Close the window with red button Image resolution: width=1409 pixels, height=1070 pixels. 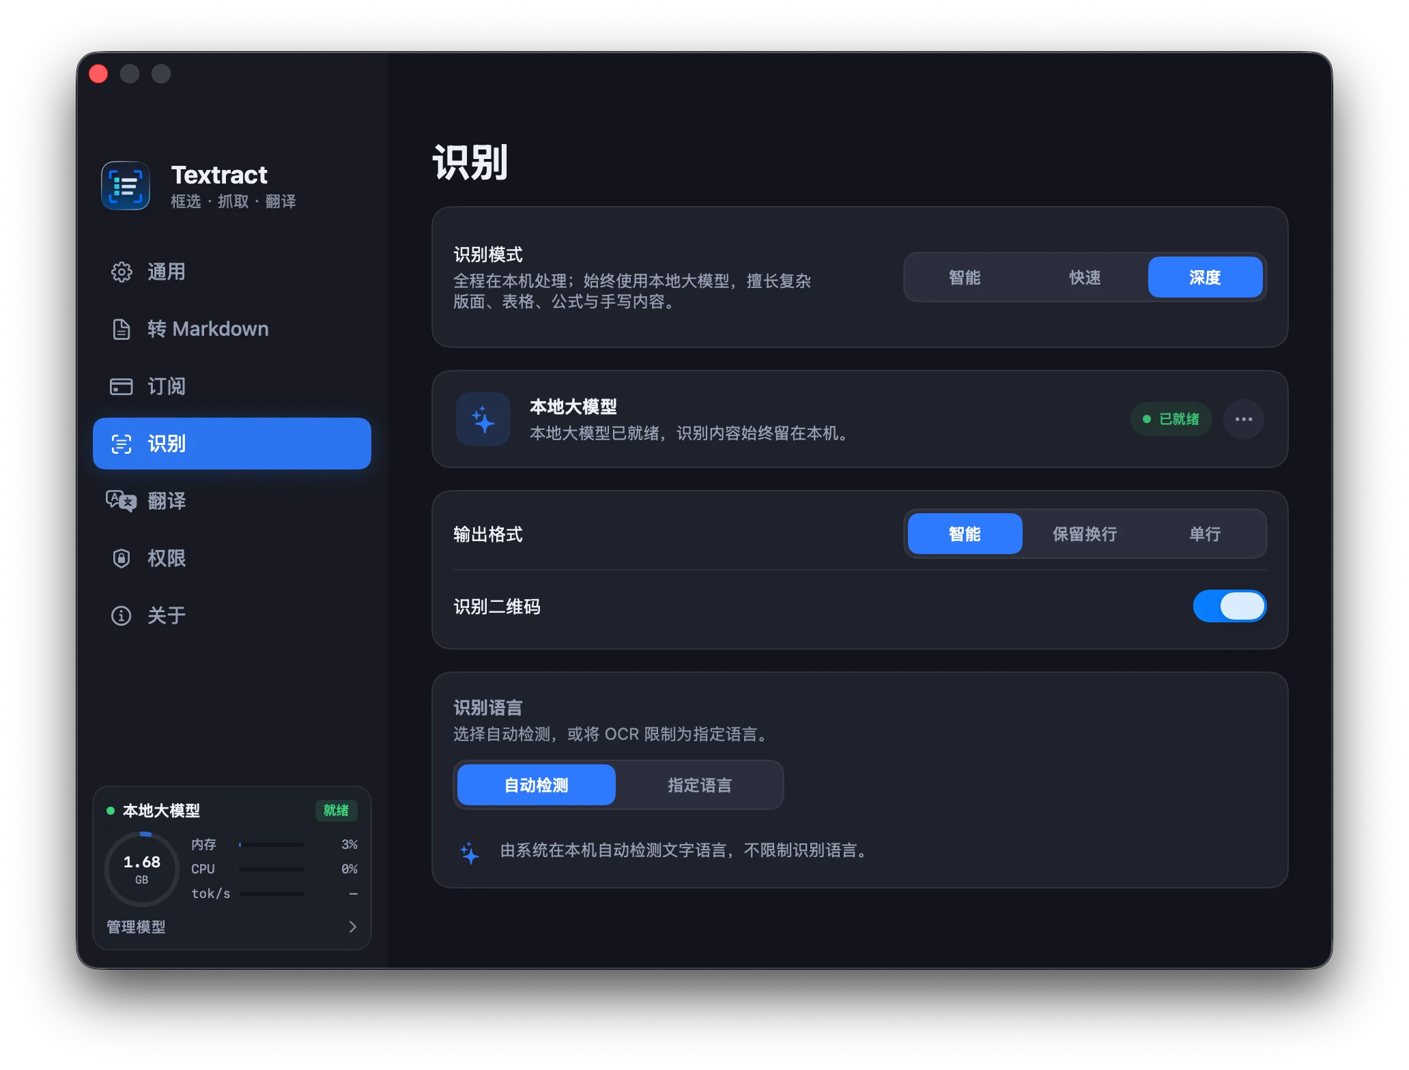coord(99,73)
